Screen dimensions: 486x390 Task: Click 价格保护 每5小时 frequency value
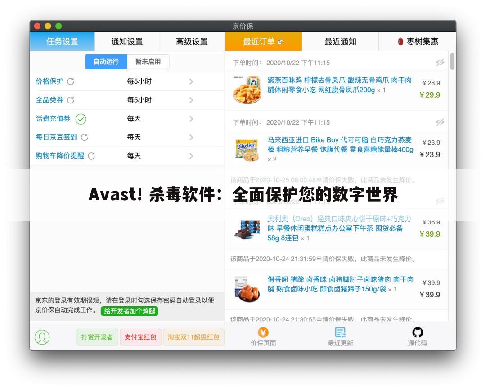pyautogui.click(x=139, y=81)
